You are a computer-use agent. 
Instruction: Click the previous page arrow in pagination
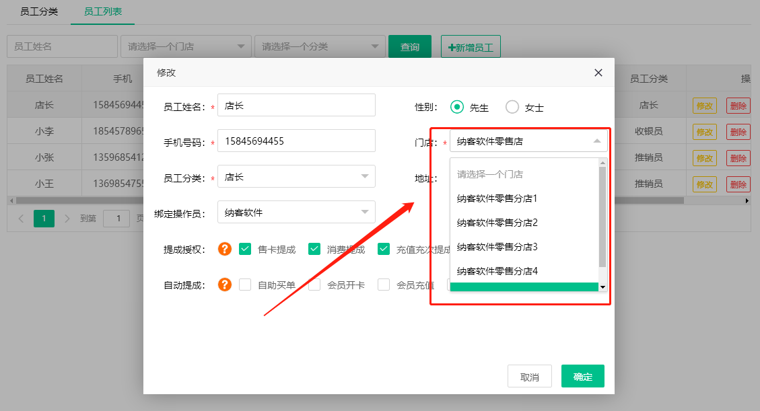(21, 219)
